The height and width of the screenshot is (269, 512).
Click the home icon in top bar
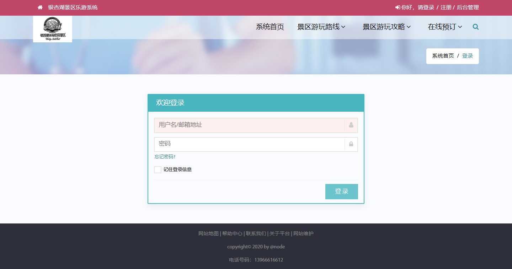tap(40, 7)
